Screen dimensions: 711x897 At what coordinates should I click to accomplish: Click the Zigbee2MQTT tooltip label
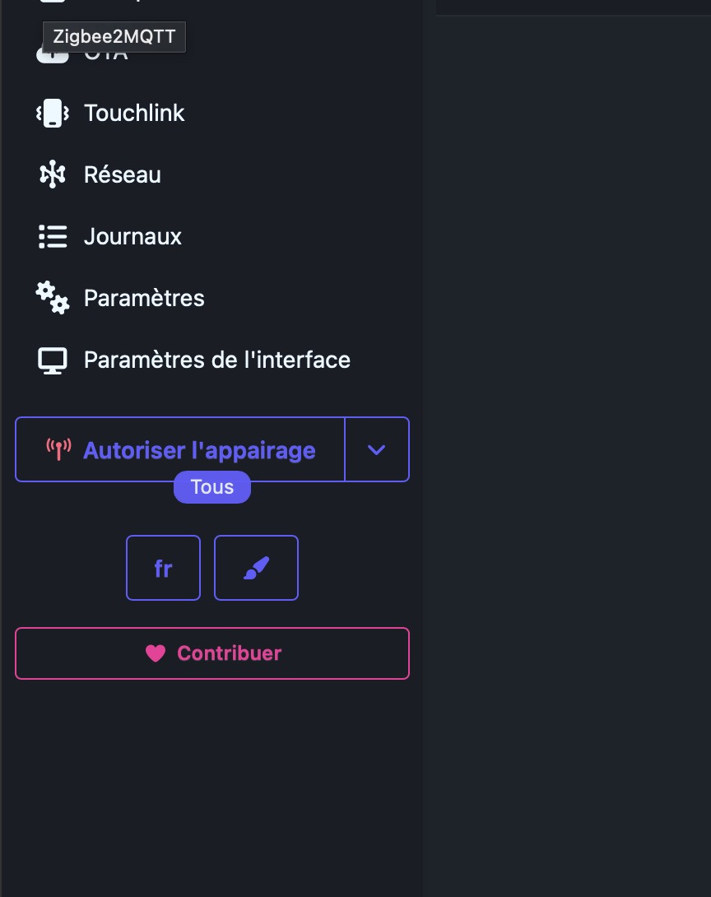[x=114, y=37]
